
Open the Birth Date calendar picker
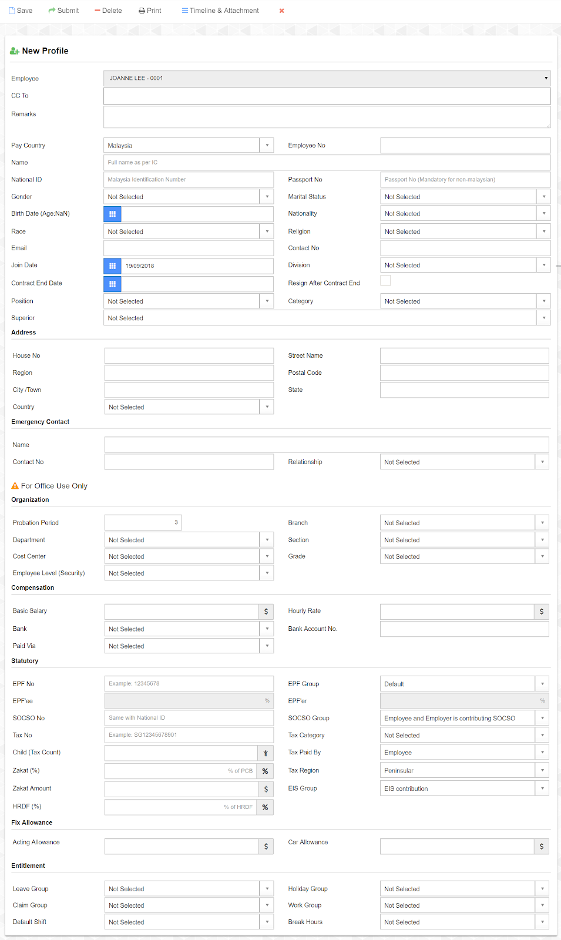click(x=112, y=214)
